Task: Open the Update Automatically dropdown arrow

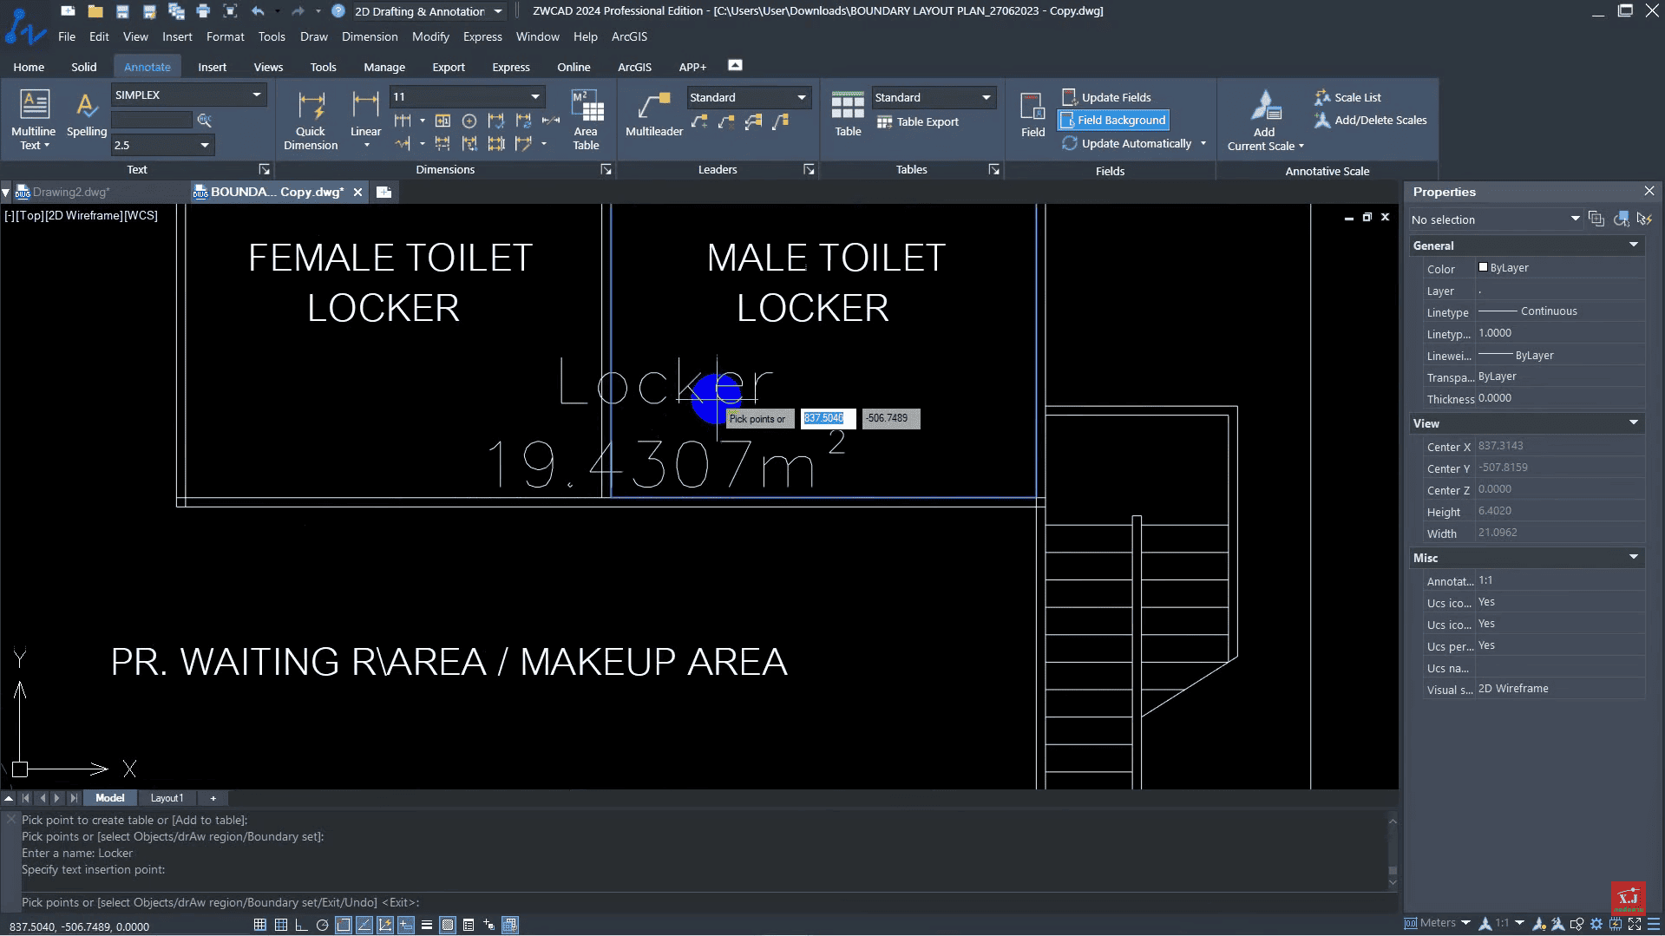Action: coord(1203,143)
